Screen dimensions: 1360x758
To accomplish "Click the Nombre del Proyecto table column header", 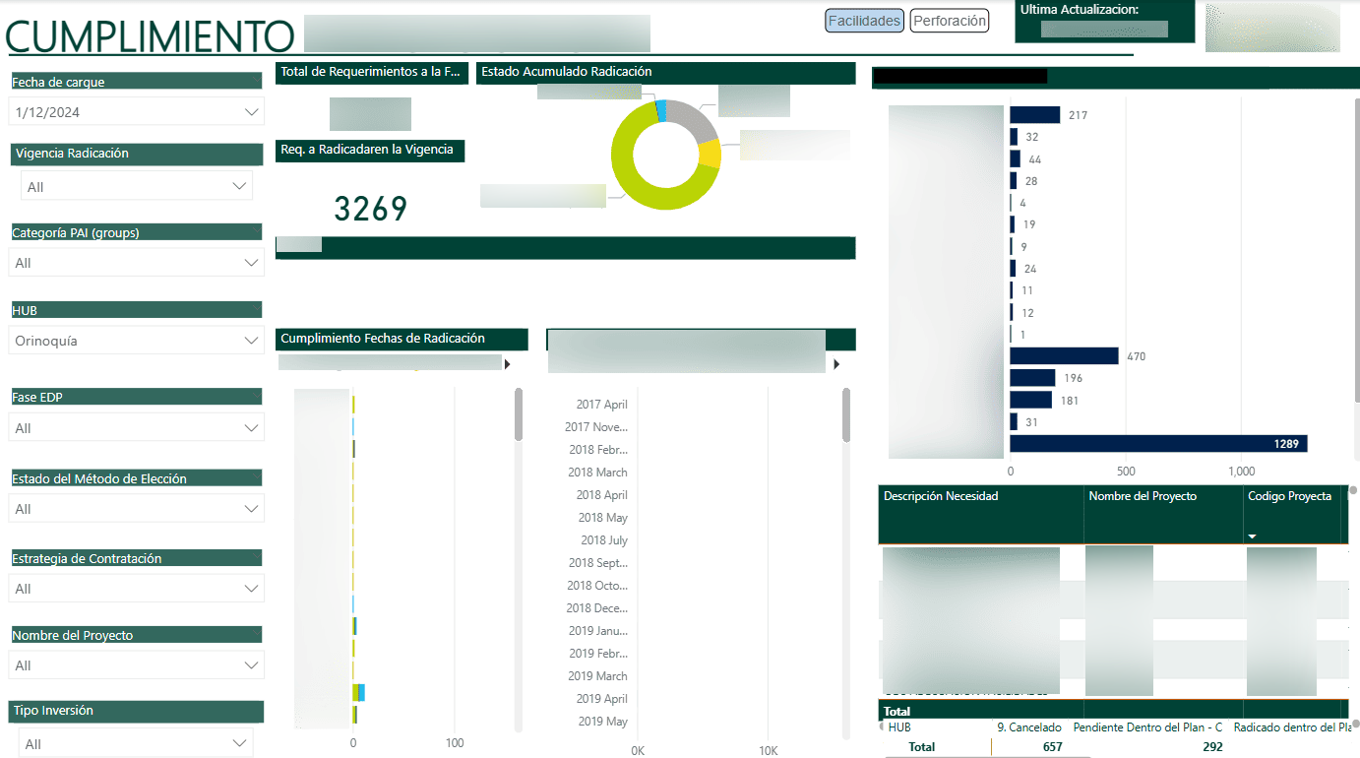I will [1143, 496].
